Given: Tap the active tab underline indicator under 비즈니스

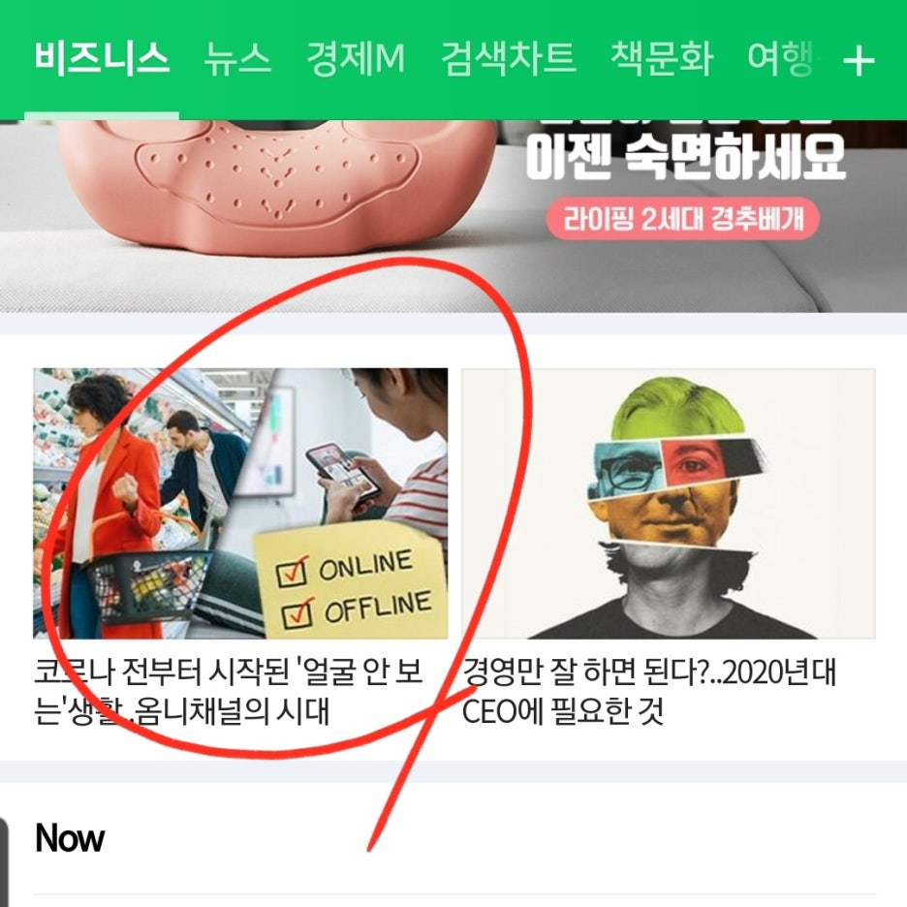Looking at the screenshot, I should coord(101,116).
